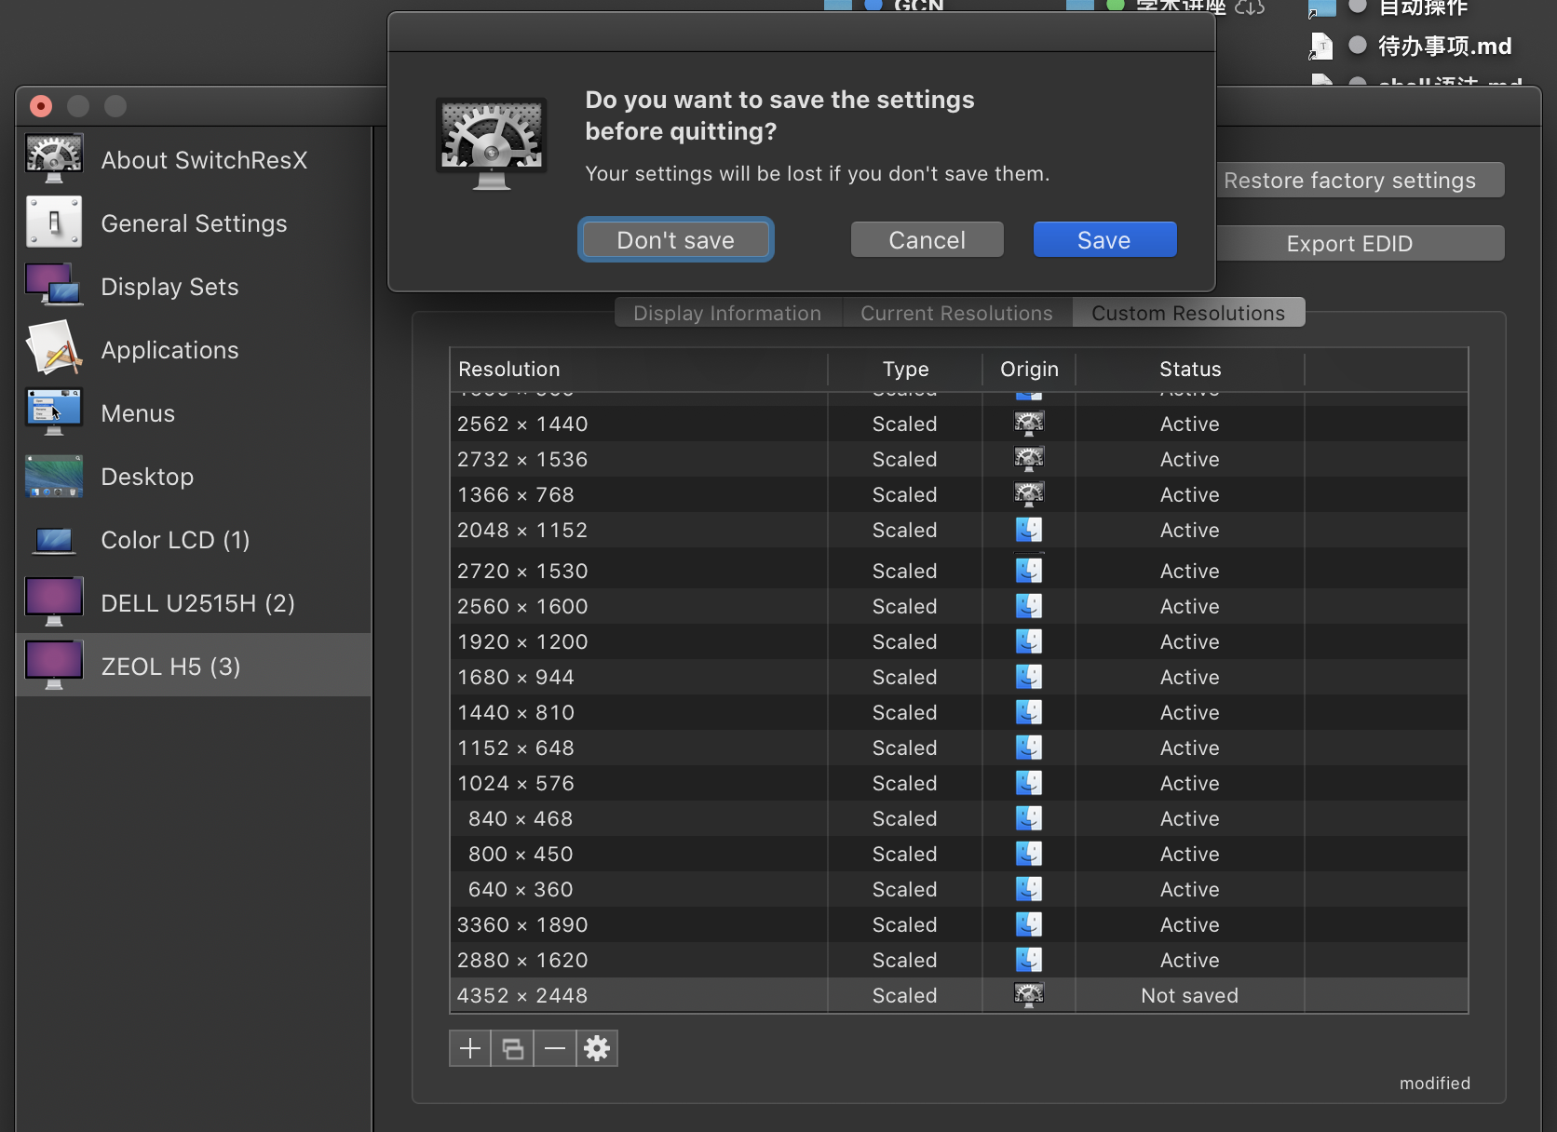Viewport: 1557px width, 1132px height.
Task: Switch to Display Information tab
Action: point(727,314)
